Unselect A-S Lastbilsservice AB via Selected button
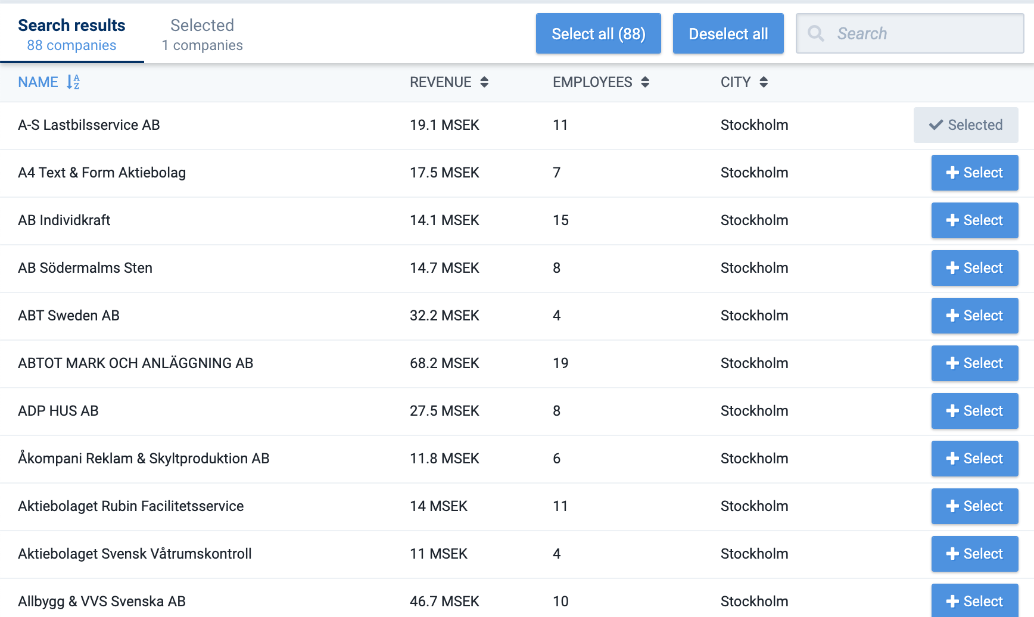 [966, 125]
